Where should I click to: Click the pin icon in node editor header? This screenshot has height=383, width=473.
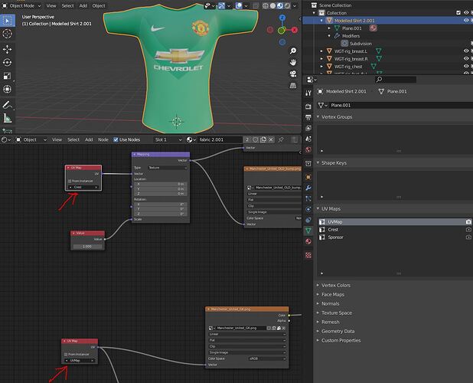point(281,139)
